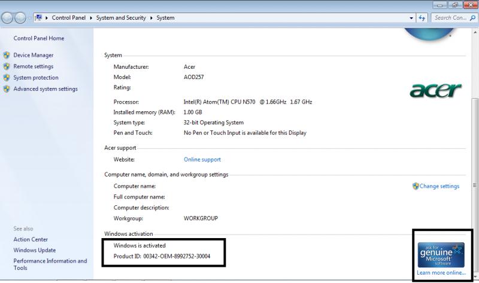Expand the arrow after System and Security breadcrumb
479x283 pixels.
152,18
